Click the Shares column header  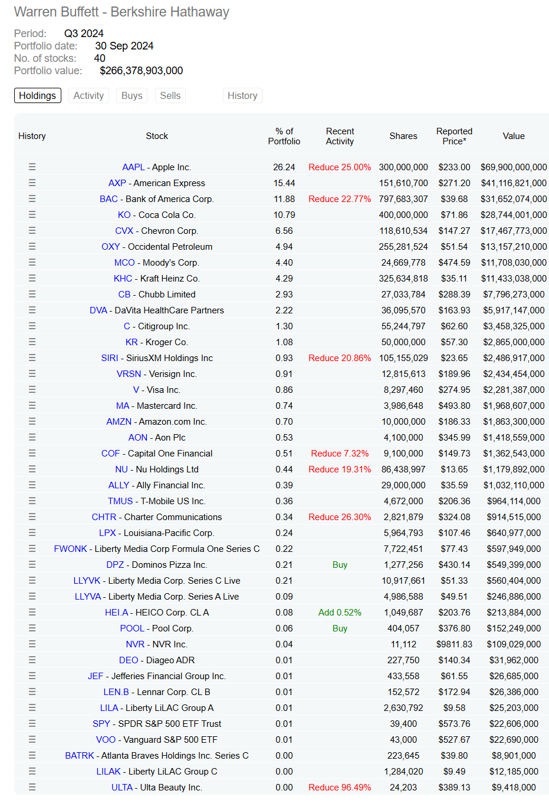click(403, 136)
